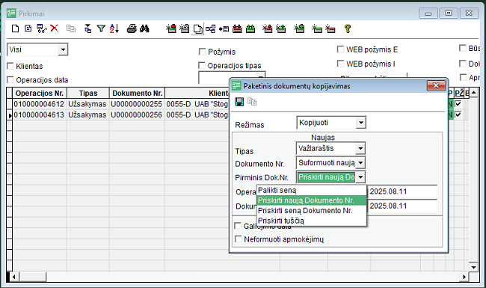This screenshot has width=486, height=288.
Task: Click the Tipas column header
Action: pos(88,93)
